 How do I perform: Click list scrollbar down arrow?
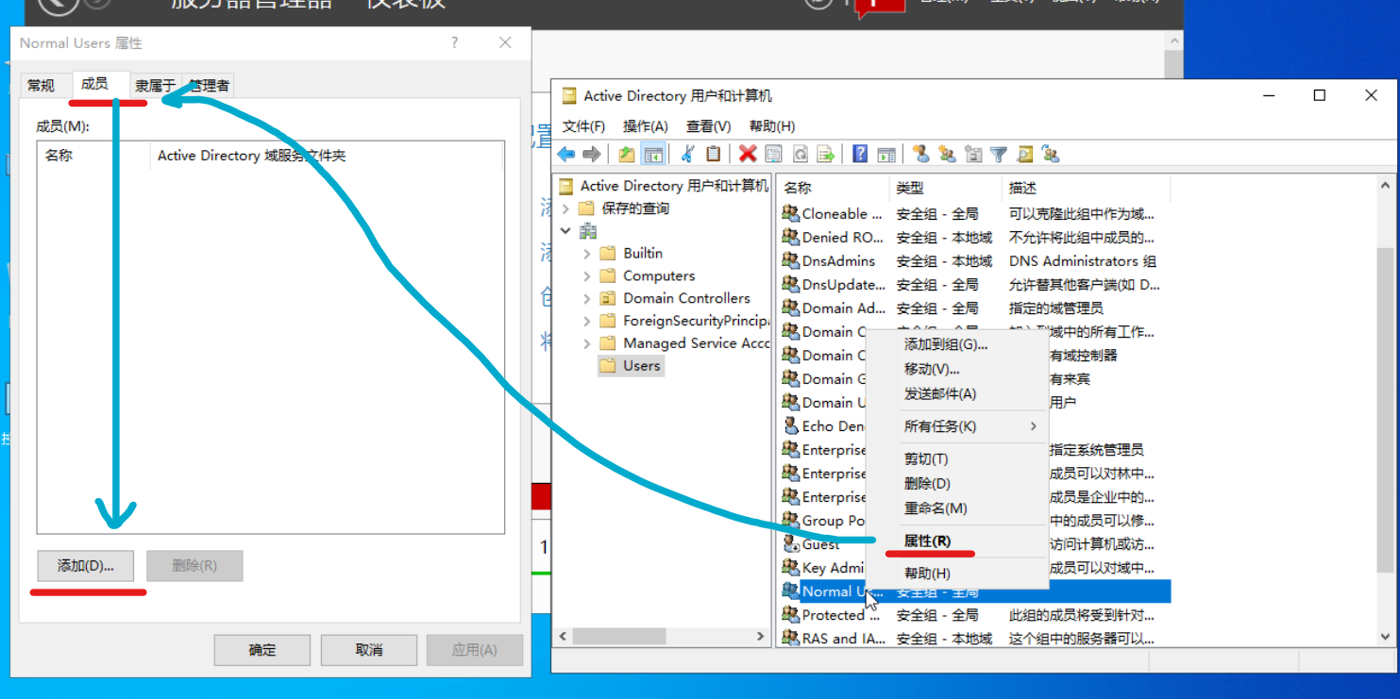pos(1385,638)
